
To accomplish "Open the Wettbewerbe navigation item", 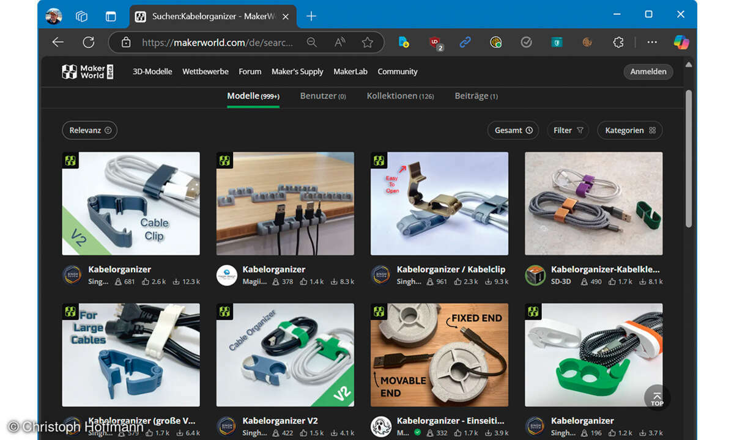I will pyautogui.click(x=206, y=71).
